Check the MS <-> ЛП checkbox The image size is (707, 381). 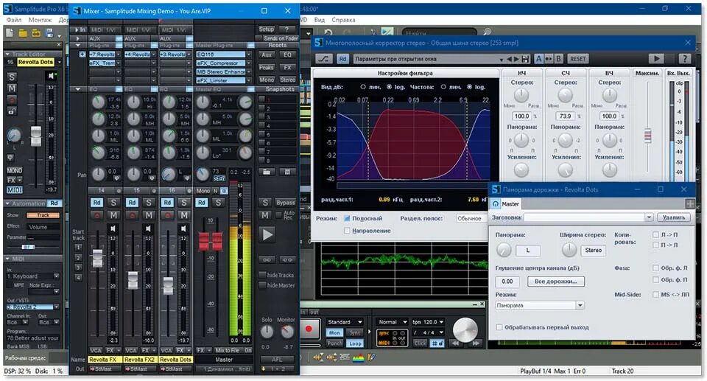tap(655, 294)
